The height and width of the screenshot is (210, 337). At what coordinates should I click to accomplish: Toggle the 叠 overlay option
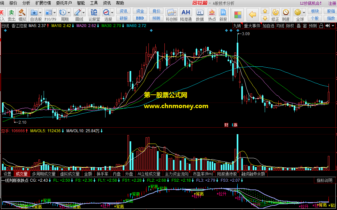(299, 26)
